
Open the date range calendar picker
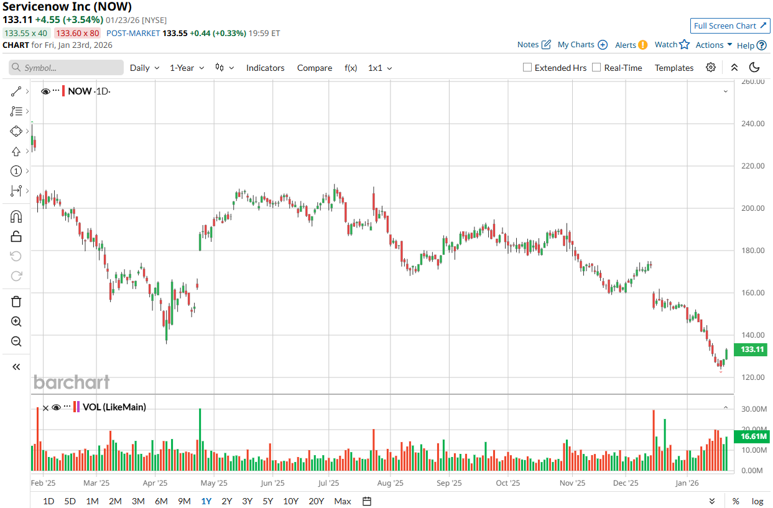(x=367, y=501)
